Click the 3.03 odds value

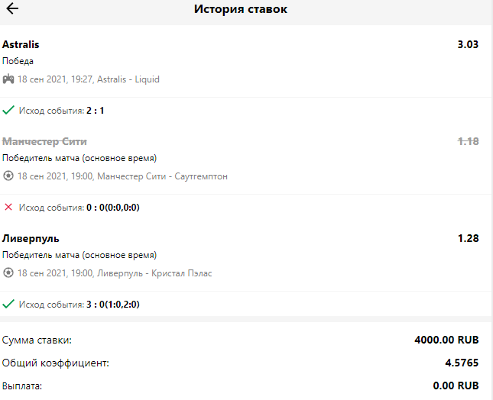(x=467, y=45)
